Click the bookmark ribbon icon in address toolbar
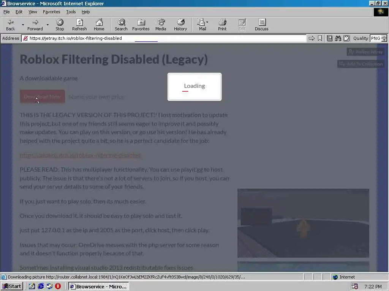Viewport: 389px width, 291px height. point(320,38)
